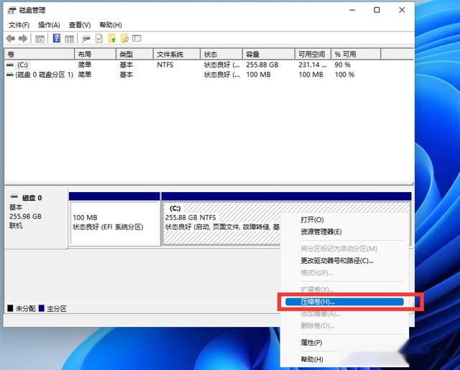Click grayed 删除卷(D)... entry
The height and width of the screenshot is (370, 460).
tap(345, 326)
